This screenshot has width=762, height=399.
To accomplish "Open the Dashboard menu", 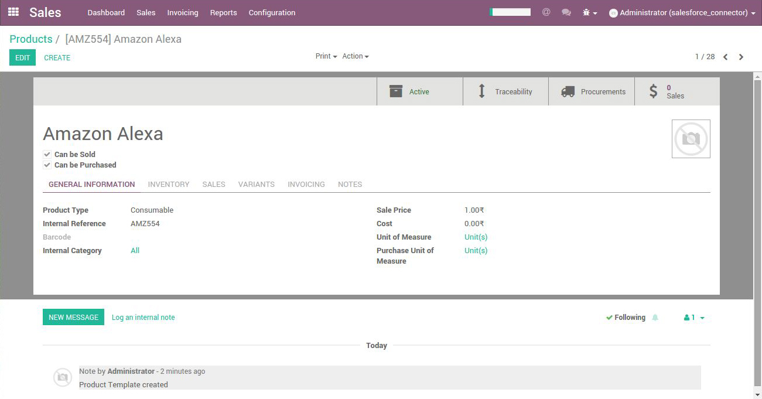I will [106, 12].
